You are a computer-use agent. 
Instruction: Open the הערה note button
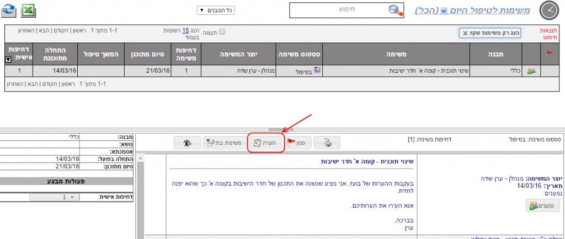(266, 143)
